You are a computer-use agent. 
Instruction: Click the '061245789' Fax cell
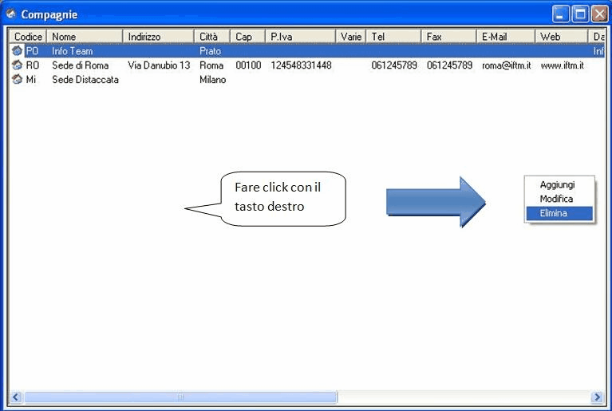(449, 65)
